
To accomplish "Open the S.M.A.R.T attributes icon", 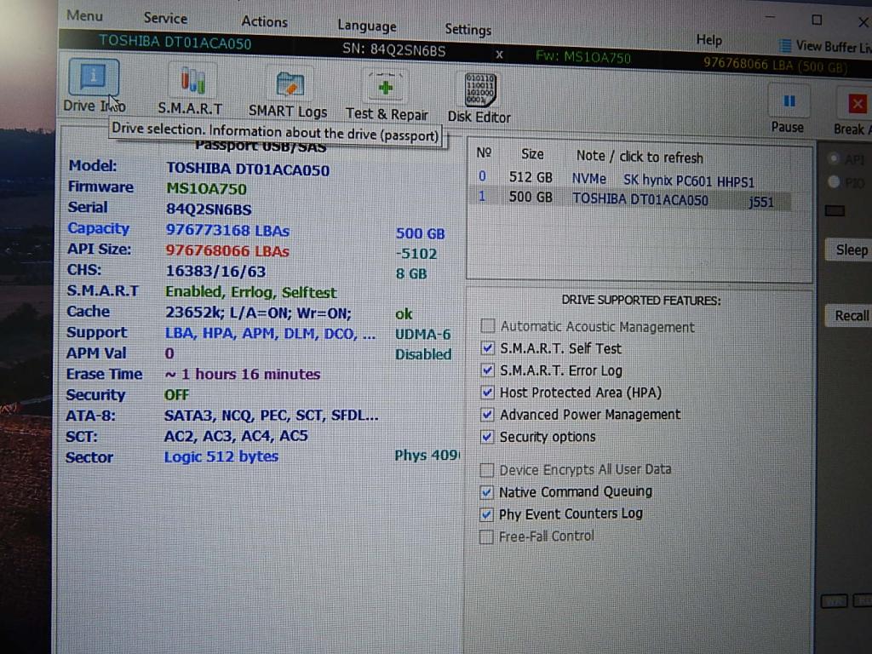I will (x=191, y=82).
